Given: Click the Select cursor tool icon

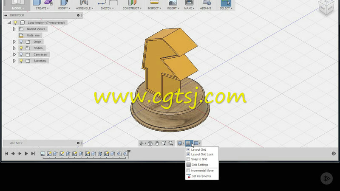Looking at the screenshot, I should [x=226, y=3].
